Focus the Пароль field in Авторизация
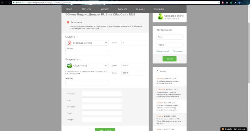 click(169, 45)
